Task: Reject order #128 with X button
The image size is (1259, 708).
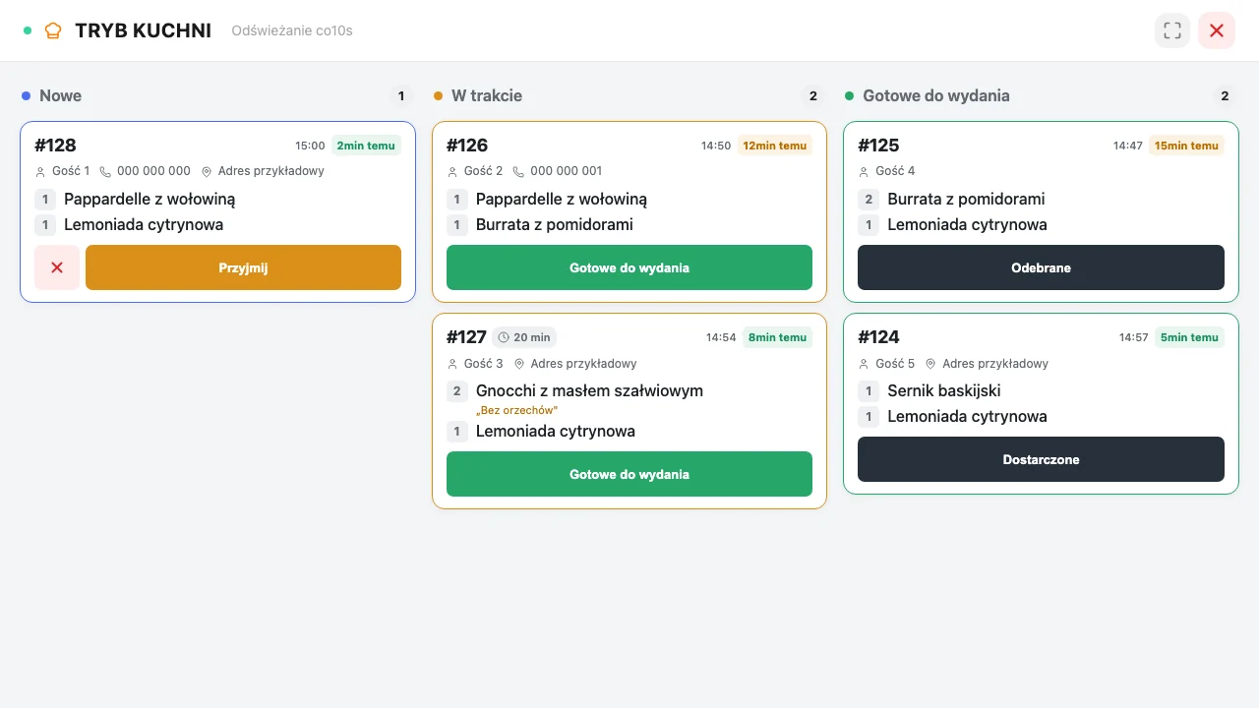Action: (57, 267)
